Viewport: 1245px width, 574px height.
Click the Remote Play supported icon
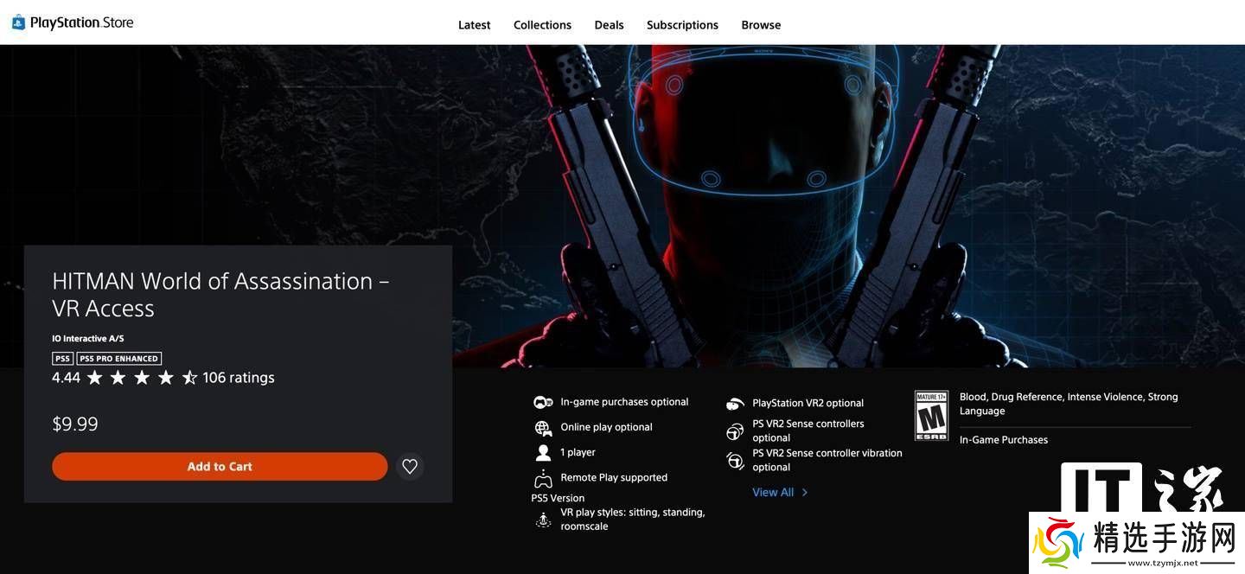543,478
